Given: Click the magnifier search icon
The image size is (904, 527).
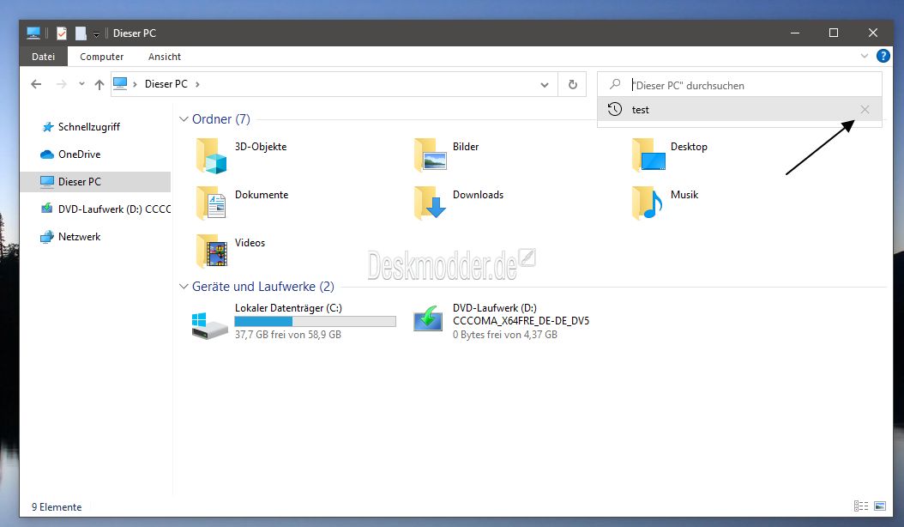Looking at the screenshot, I should point(615,84).
